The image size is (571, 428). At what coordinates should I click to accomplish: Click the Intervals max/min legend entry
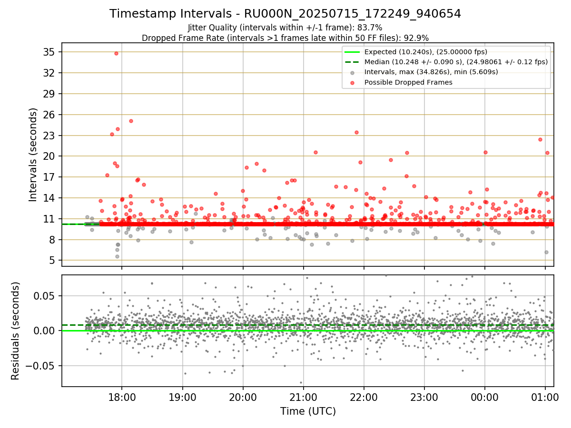(x=431, y=72)
